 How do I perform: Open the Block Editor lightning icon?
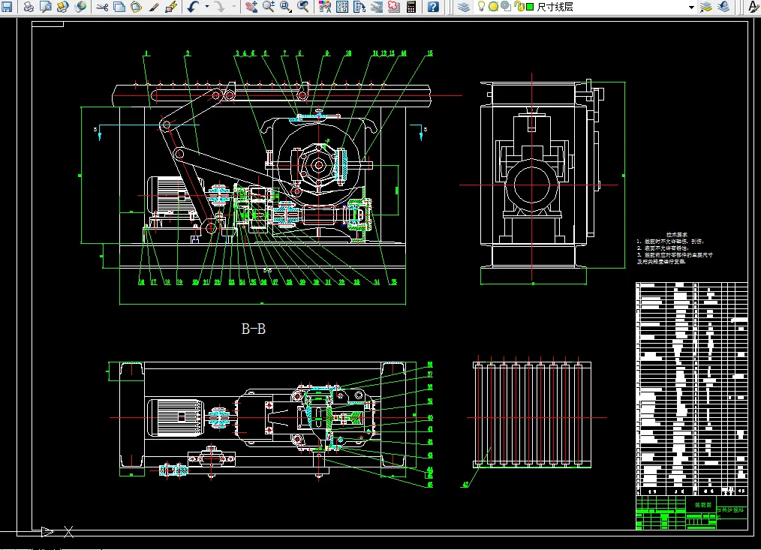pyautogui.click(x=171, y=6)
